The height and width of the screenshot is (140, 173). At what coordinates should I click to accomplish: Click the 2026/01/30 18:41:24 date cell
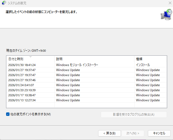(22, 65)
